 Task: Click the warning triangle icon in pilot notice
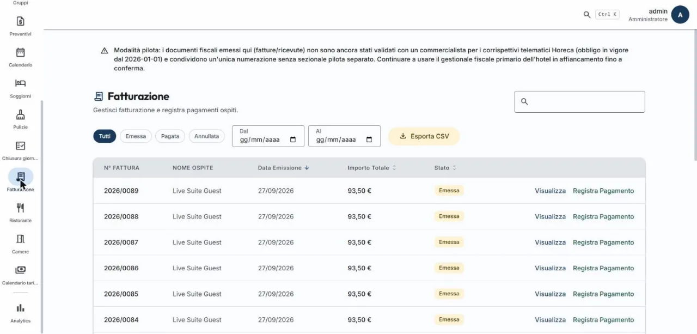pyautogui.click(x=105, y=51)
